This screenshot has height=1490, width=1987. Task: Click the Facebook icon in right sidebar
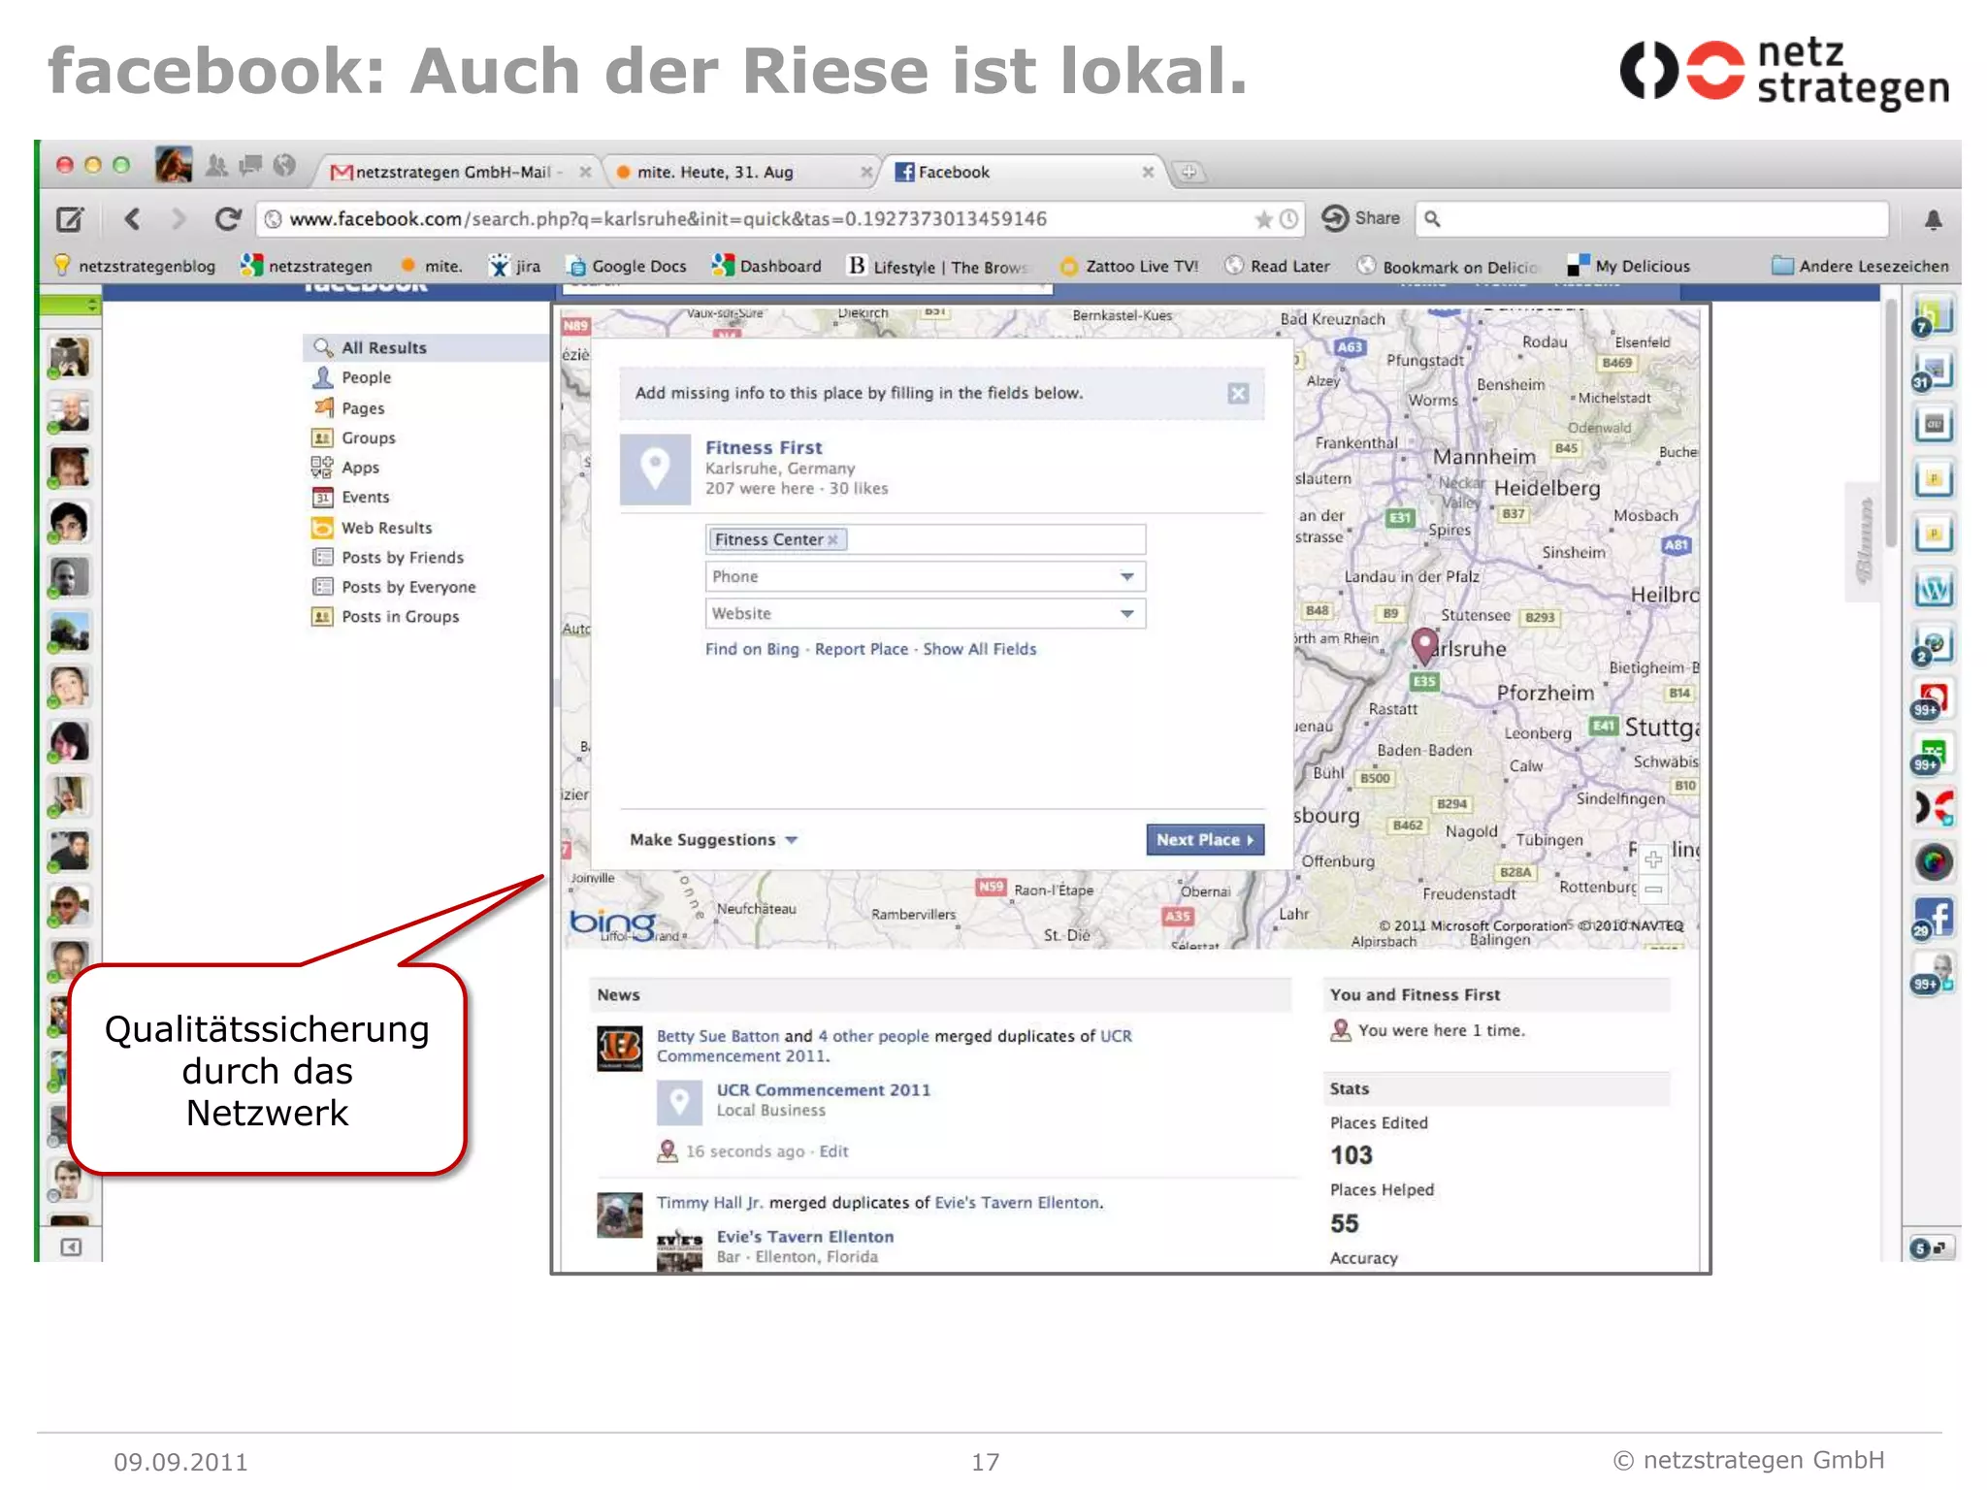(x=1934, y=918)
